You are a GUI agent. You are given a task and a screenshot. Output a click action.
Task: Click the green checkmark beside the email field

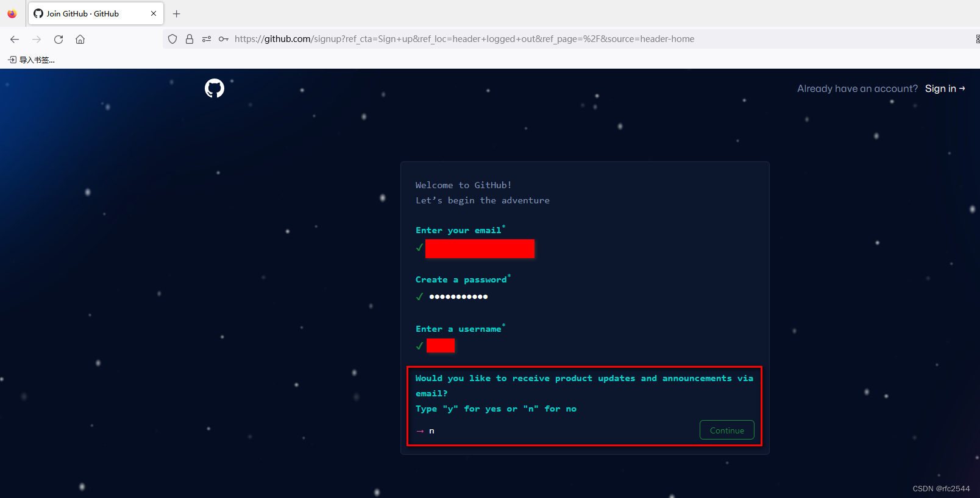coord(419,247)
